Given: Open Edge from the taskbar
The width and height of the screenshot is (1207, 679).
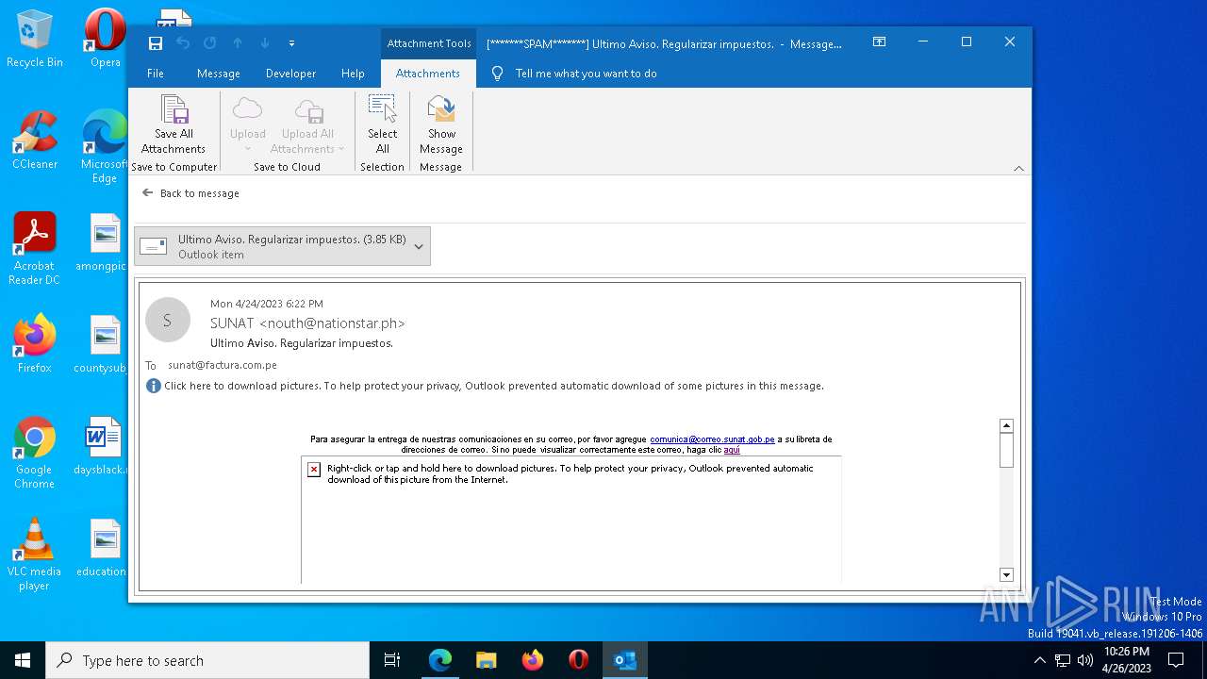Looking at the screenshot, I should tap(440, 660).
